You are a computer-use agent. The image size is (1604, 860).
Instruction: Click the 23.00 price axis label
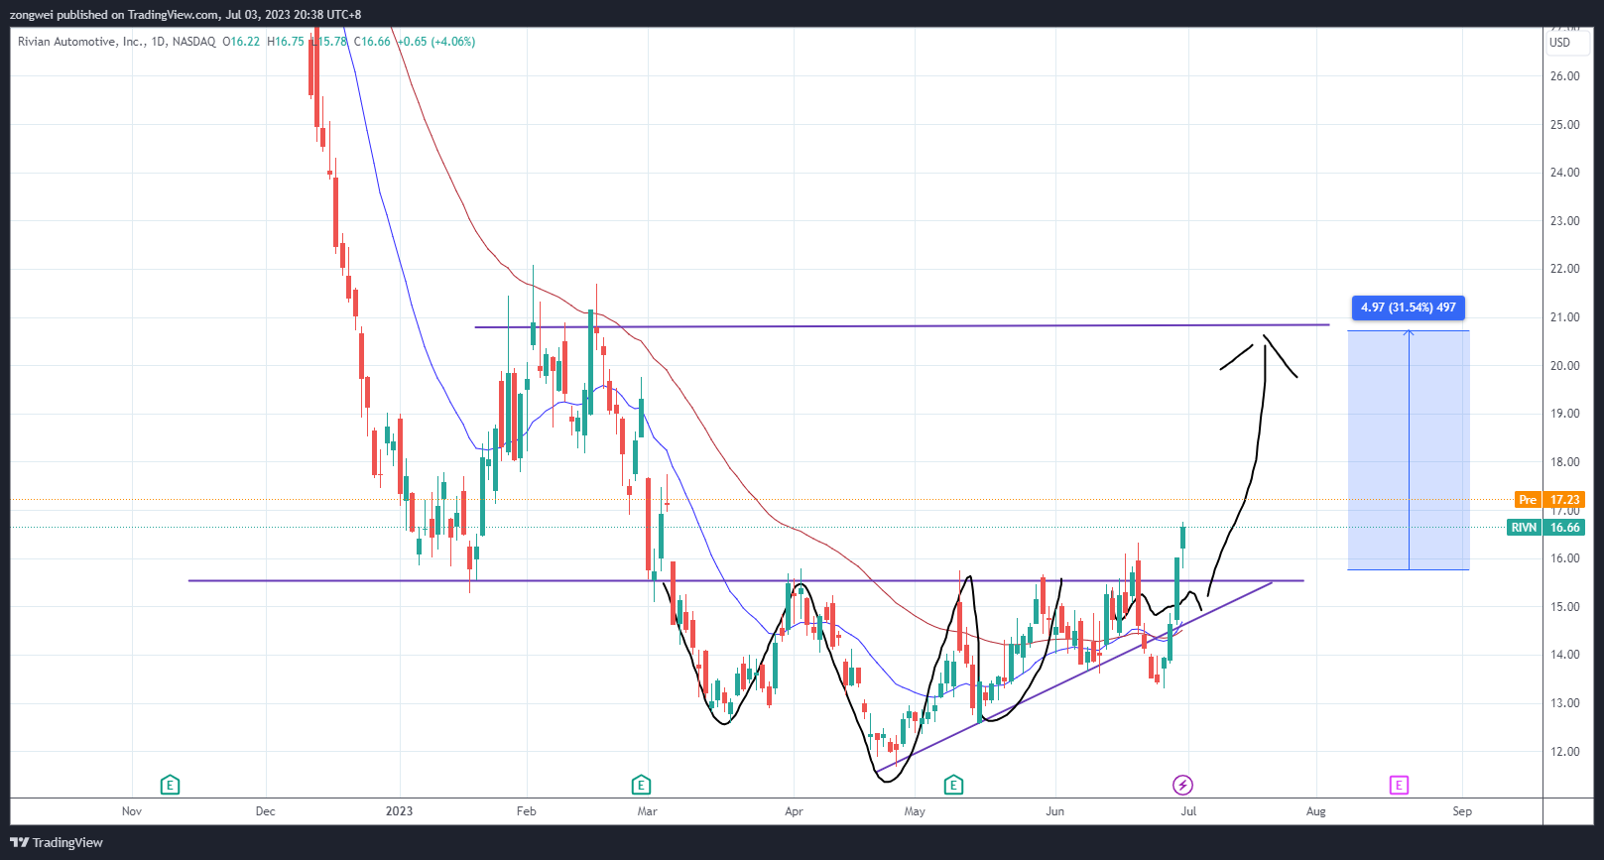[1564, 221]
